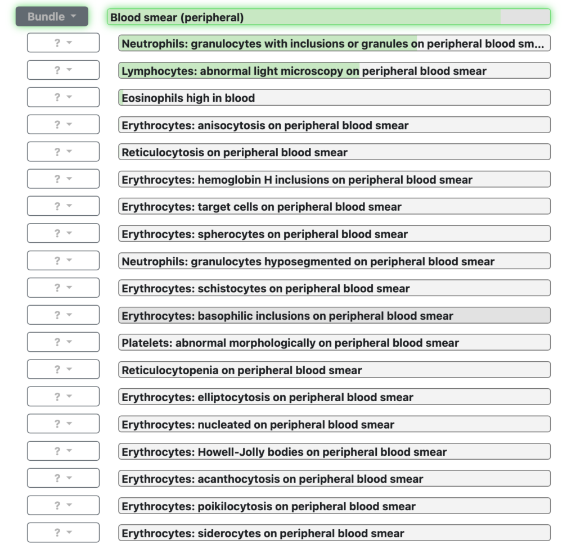Open the Bundle dropdown button

pos(52,16)
